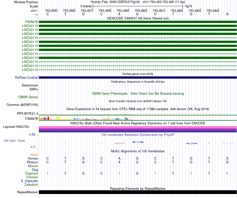Click the FAM87B label in the GENCODE track

pyautogui.click(x=31, y=22)
